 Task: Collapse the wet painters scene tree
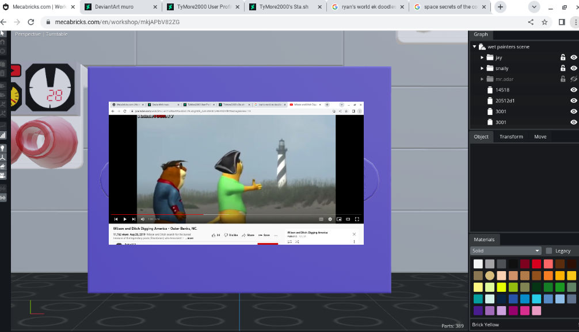[474, 47]
